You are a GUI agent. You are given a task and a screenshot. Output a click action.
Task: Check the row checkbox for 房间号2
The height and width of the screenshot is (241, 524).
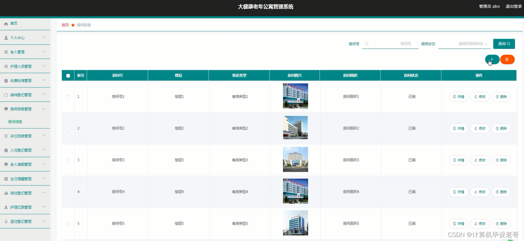68,128
